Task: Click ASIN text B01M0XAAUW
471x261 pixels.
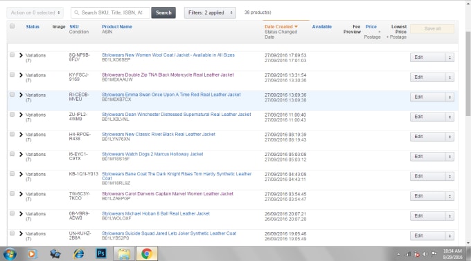Action: 117,79
